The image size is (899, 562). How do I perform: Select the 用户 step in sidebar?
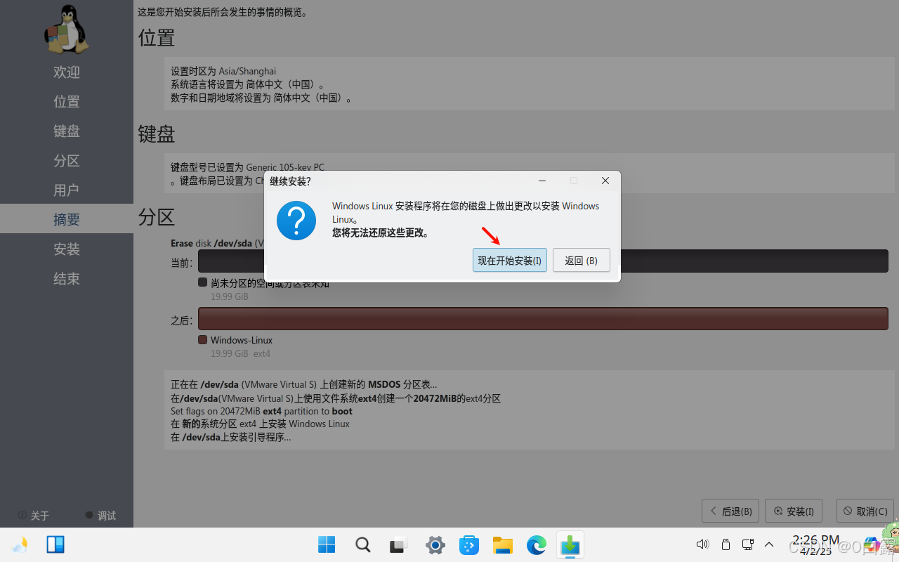(x=67, y=190)
